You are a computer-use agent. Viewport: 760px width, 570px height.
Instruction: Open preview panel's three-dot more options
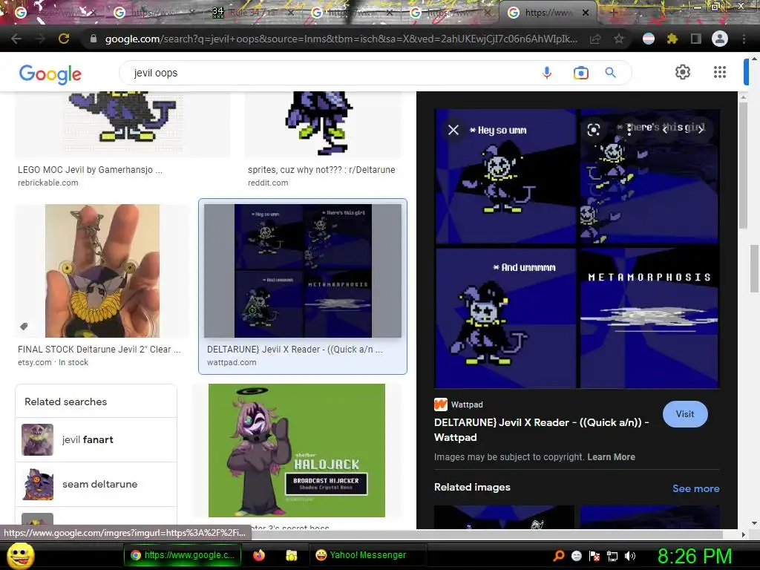629,130
